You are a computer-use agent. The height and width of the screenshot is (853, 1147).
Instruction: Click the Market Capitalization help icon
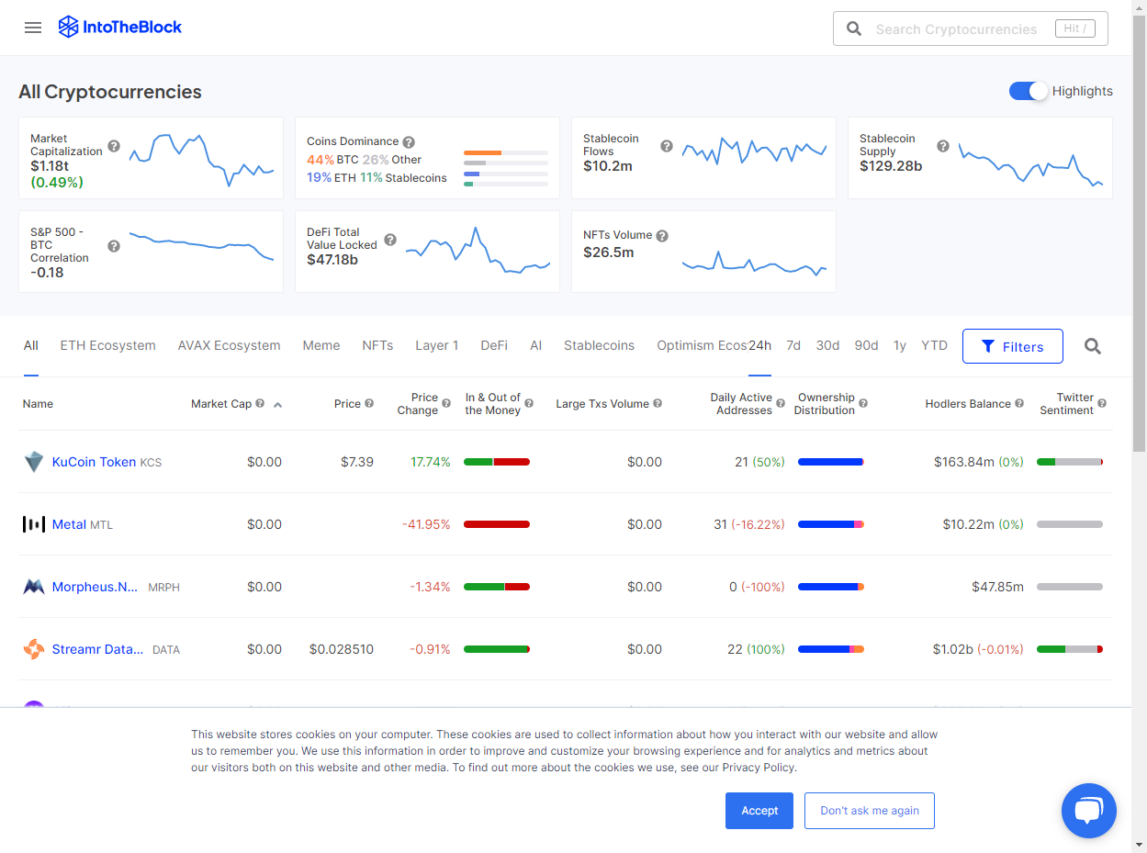[114, 146]
